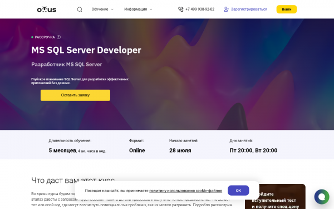Accept cookies with the OK button

pyautogui.click(x=238, y=190)
